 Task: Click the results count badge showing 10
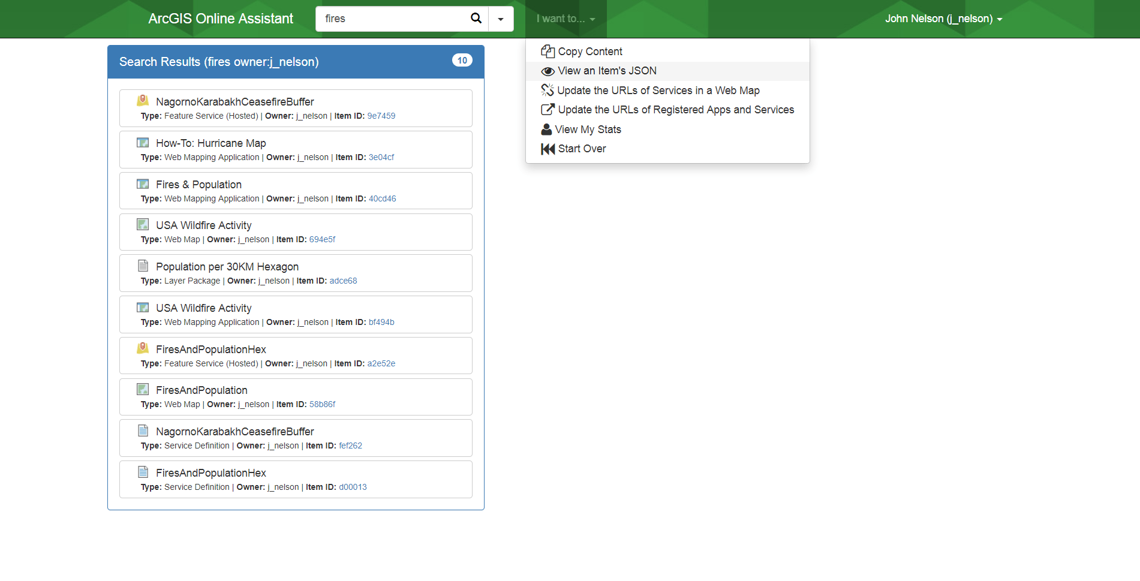[462, 60]
